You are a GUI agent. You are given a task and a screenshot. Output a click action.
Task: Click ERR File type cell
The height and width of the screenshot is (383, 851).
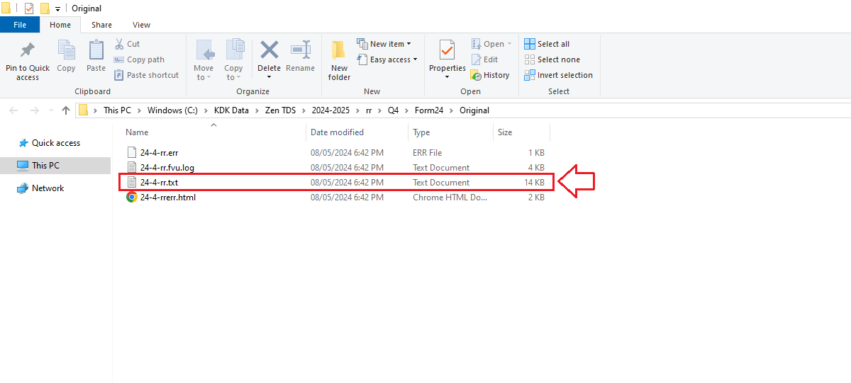coord(427,152)
